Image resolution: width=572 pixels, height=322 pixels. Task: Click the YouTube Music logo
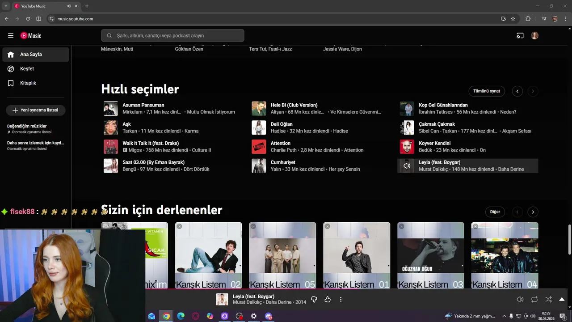click(x=31, y=36)
